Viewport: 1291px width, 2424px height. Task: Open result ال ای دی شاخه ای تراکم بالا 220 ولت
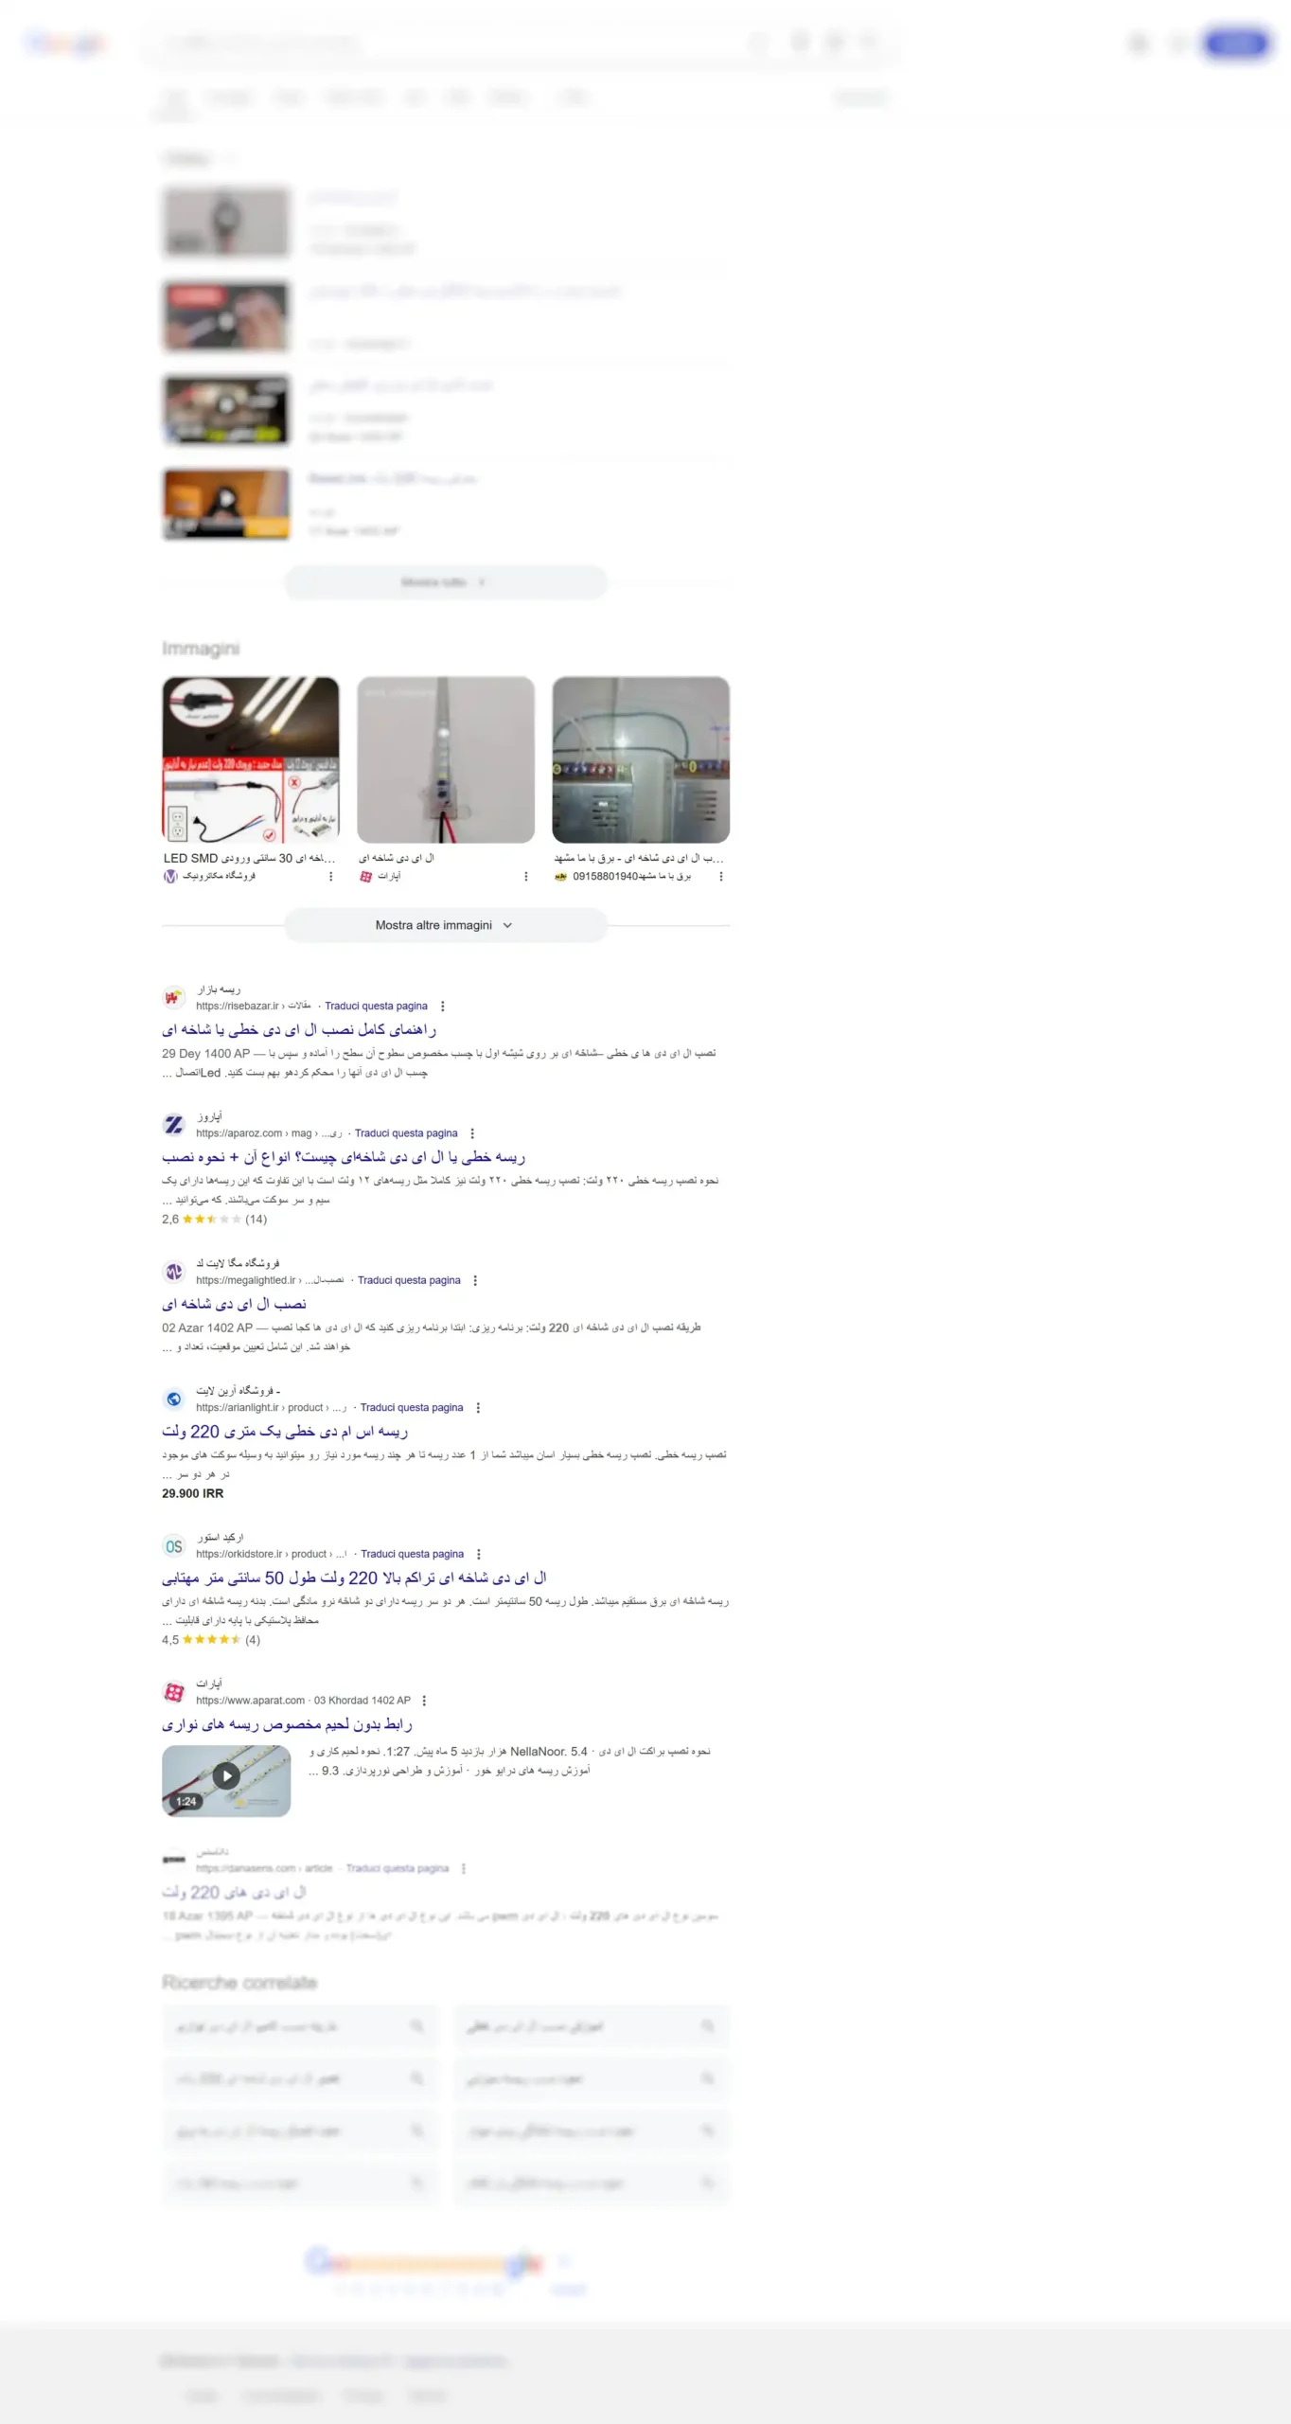pos(354,1577)
